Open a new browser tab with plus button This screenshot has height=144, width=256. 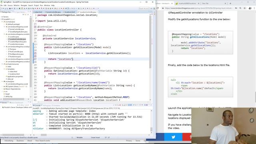230,3
